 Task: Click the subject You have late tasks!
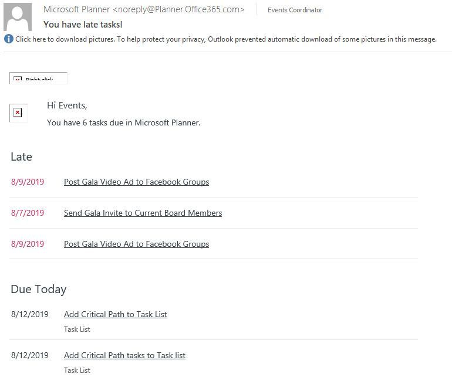(x=83, y=25)
